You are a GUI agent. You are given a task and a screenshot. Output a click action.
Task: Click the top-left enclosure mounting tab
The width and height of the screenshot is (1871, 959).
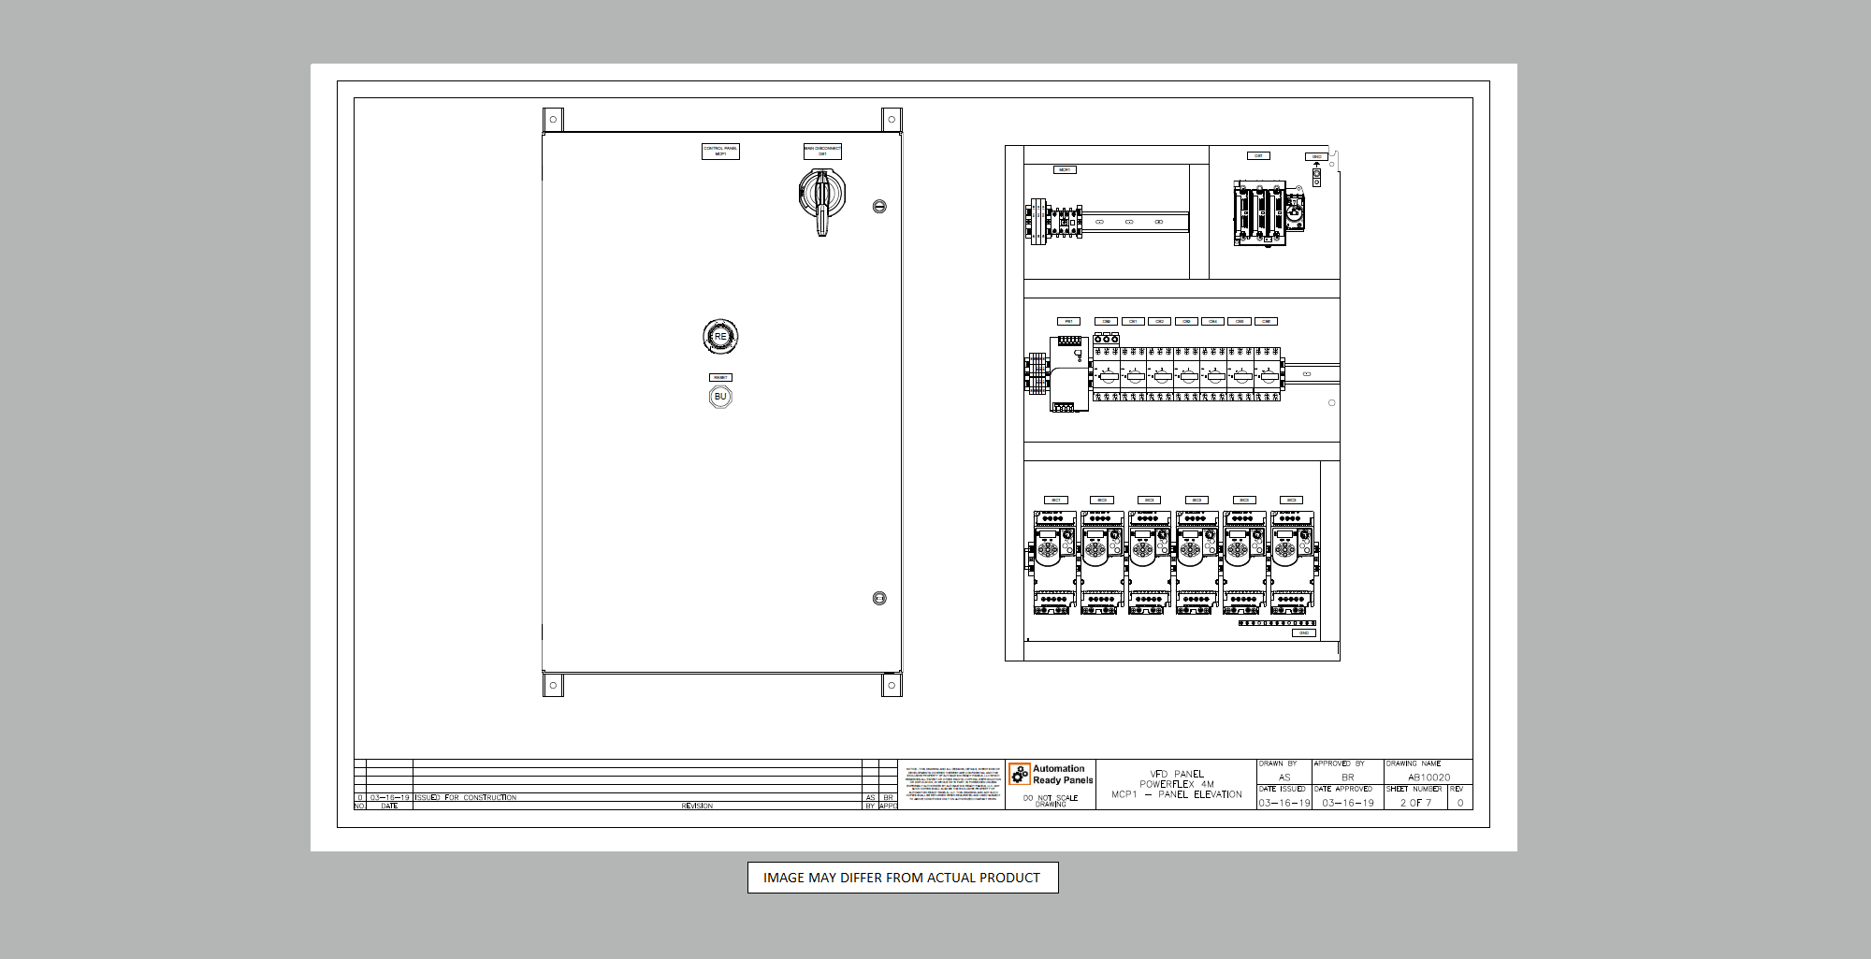[x=553, y=120]
